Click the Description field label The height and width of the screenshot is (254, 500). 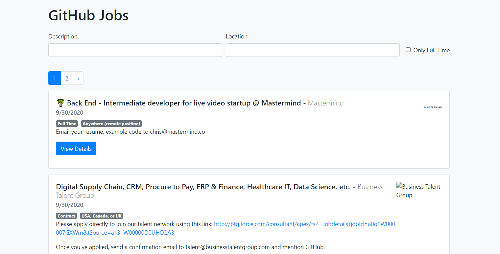(x=63, y=36)
